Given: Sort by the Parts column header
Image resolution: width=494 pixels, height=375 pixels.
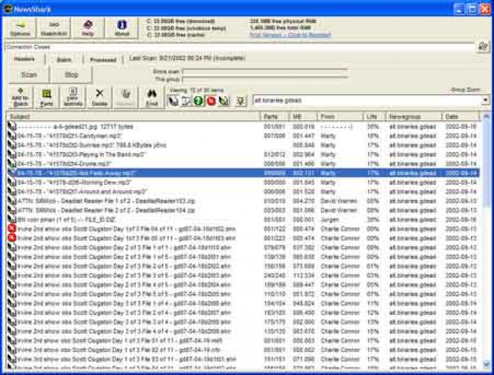Looking at the screenshot, I should pos(275,116).
